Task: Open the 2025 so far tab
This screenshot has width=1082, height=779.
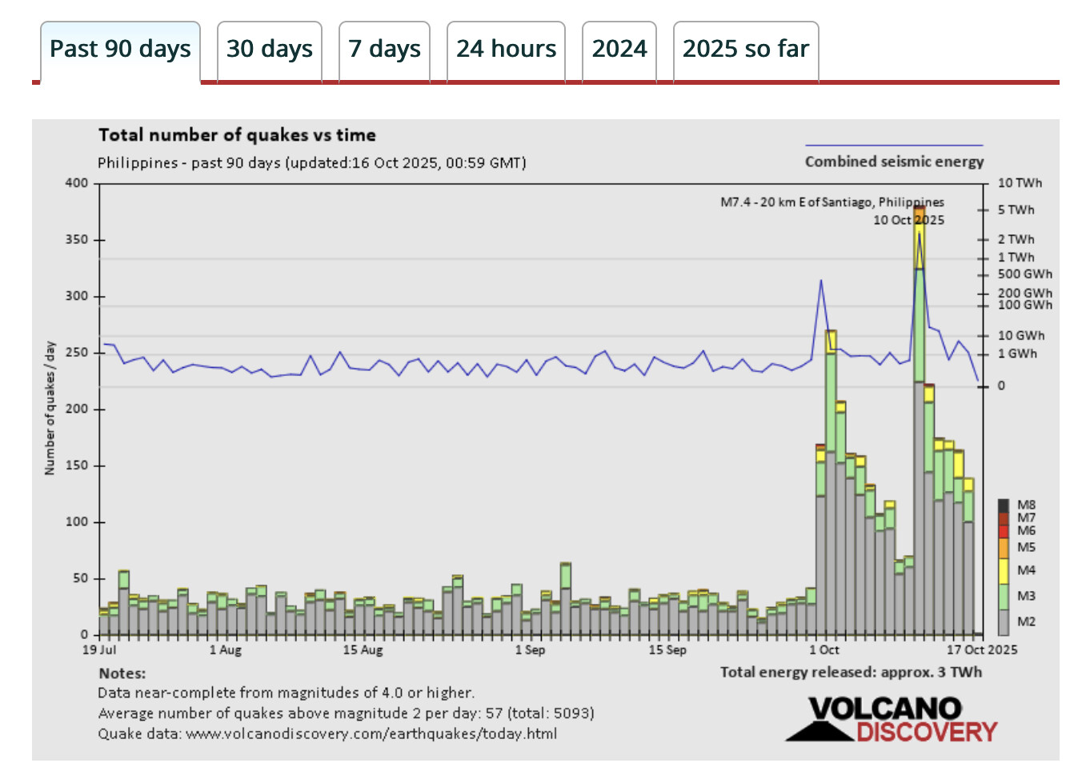Action: [745, 50]
